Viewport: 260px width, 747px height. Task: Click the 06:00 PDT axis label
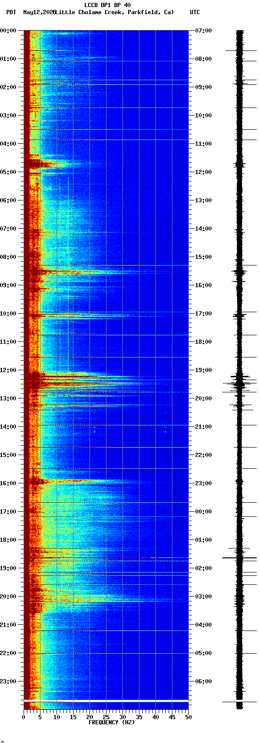tap(8, 200)
